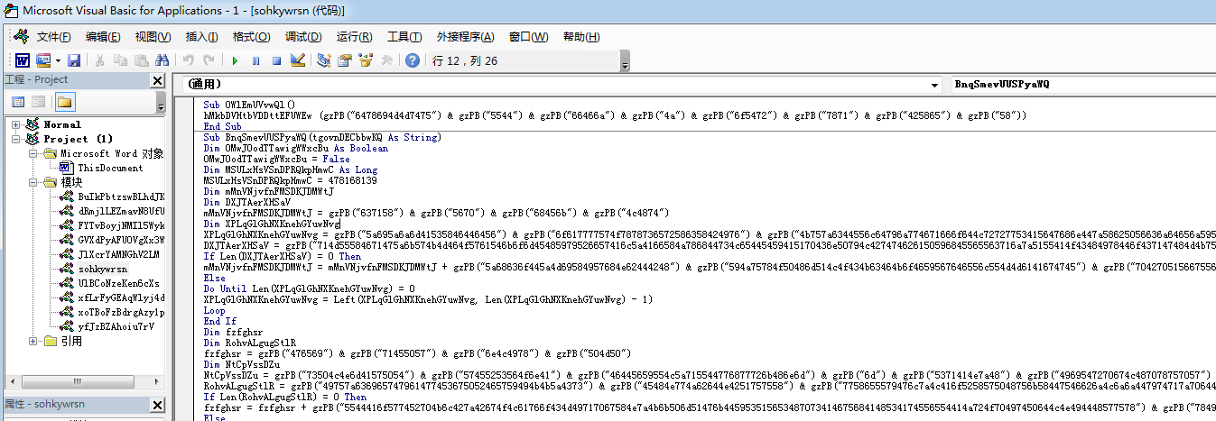Image resolution: width=1216 pixels, height=421 pixels.
Task: Open the Insert UserForm dropdown arrow
Action: tap(59, 60)
